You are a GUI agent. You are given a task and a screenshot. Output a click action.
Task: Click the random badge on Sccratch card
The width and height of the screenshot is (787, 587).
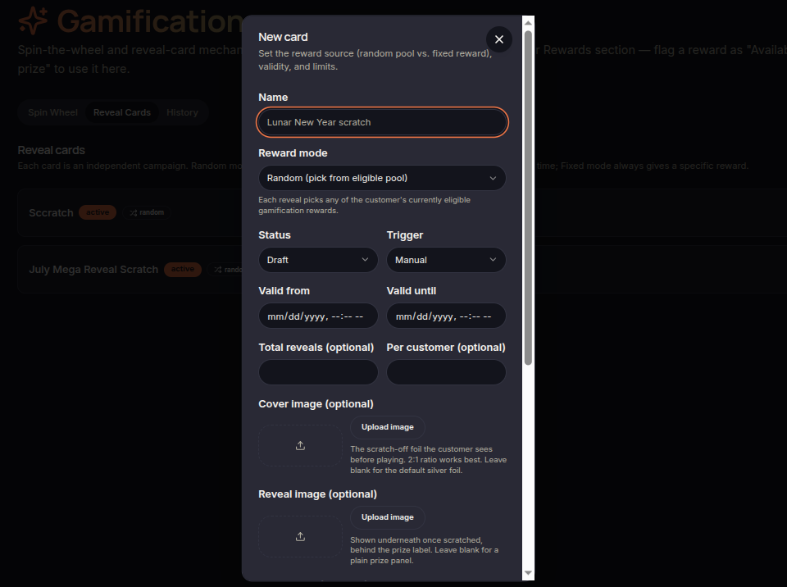point(147,212)
